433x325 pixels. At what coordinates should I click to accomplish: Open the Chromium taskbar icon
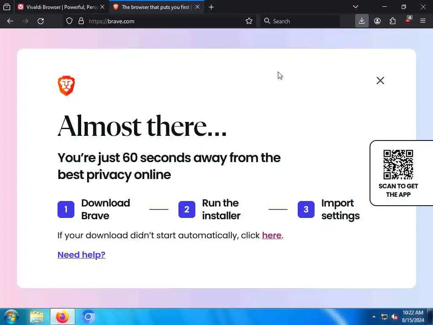tap(88, 317)
